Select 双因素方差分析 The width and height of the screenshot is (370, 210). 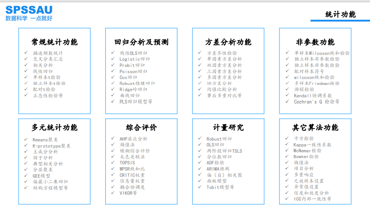click(225, 65)
